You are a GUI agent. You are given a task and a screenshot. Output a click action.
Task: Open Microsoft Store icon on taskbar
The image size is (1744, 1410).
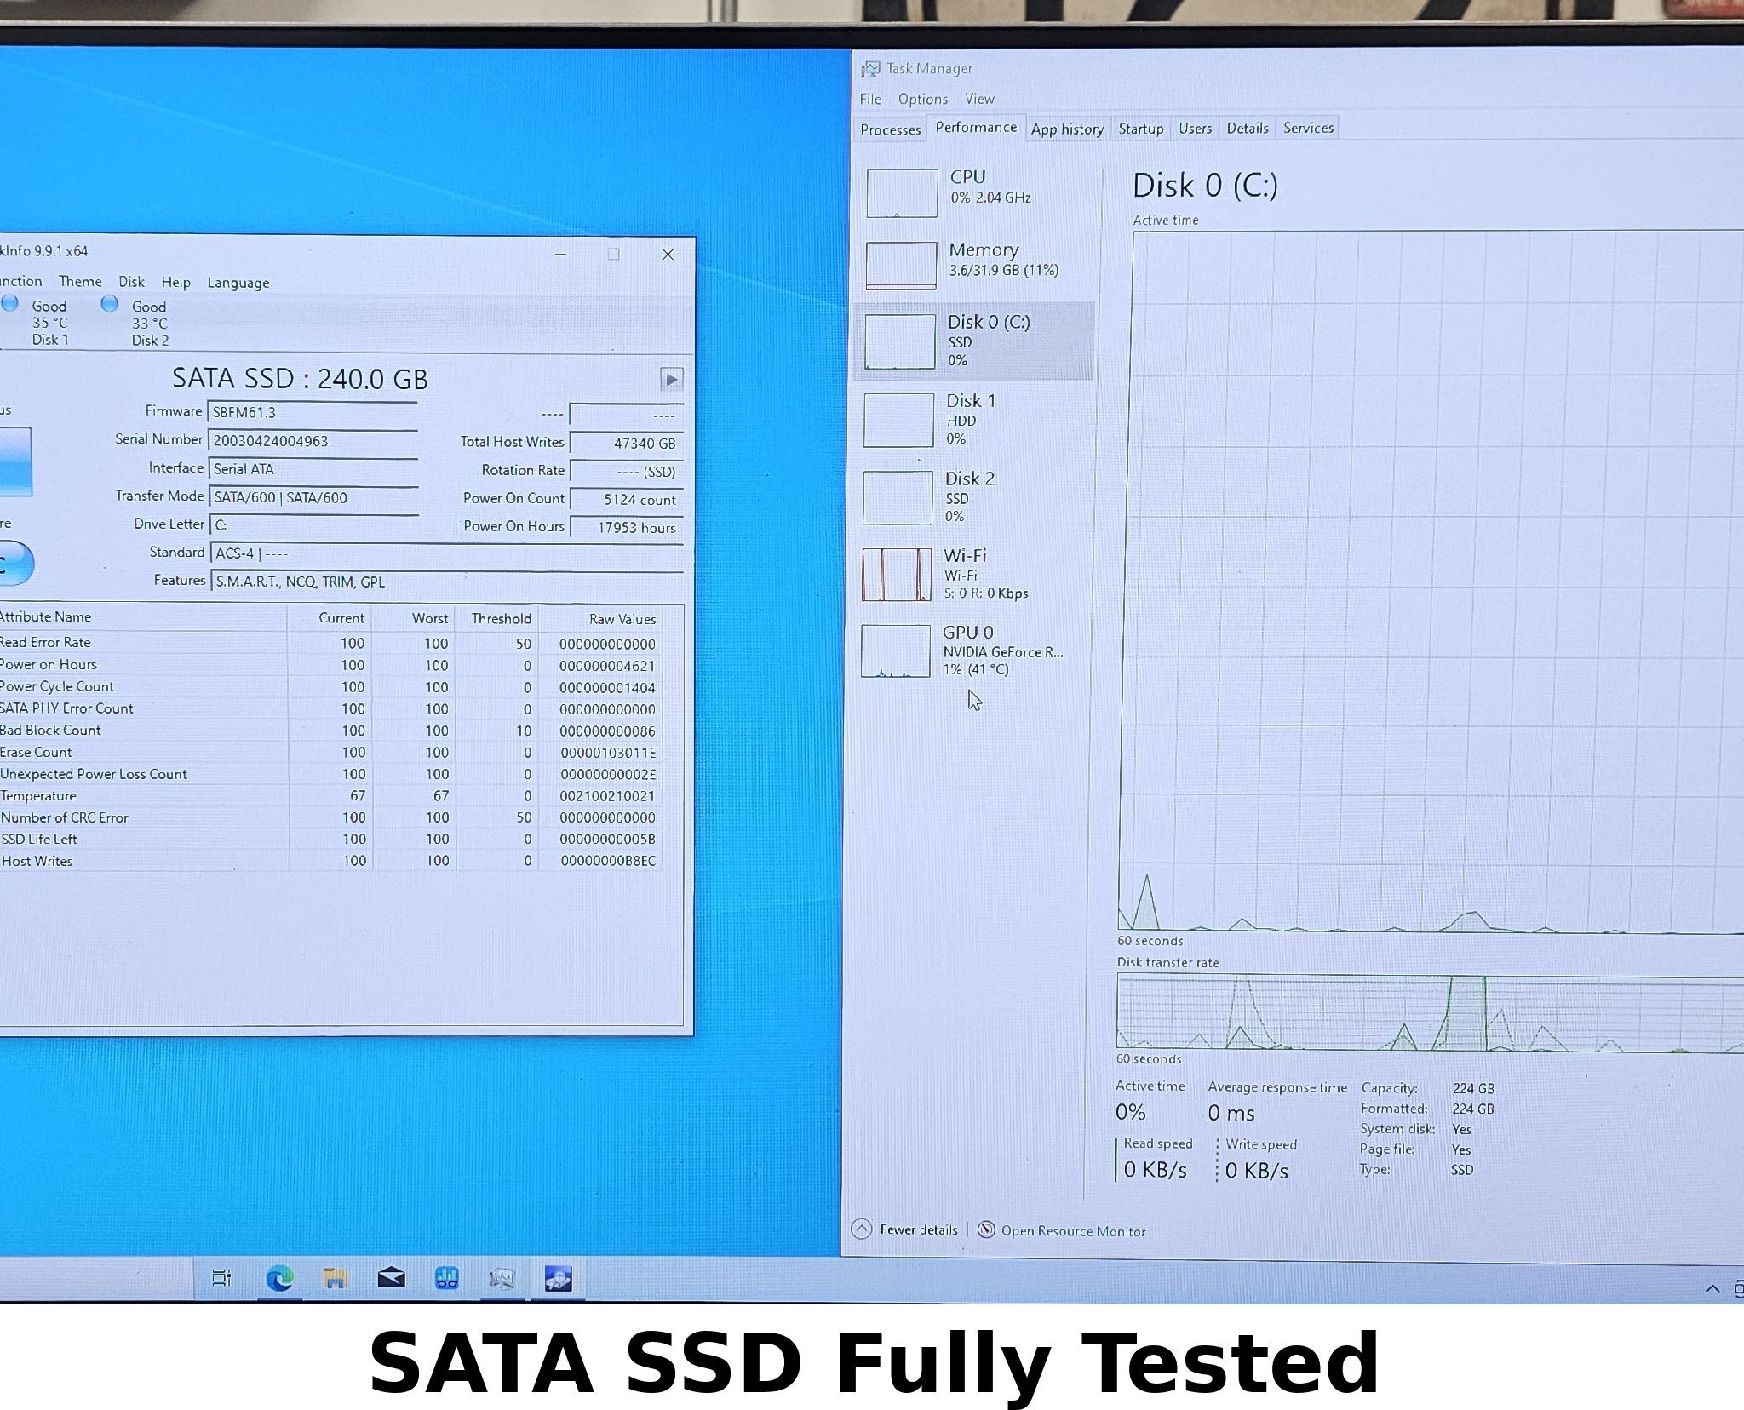447,1277
